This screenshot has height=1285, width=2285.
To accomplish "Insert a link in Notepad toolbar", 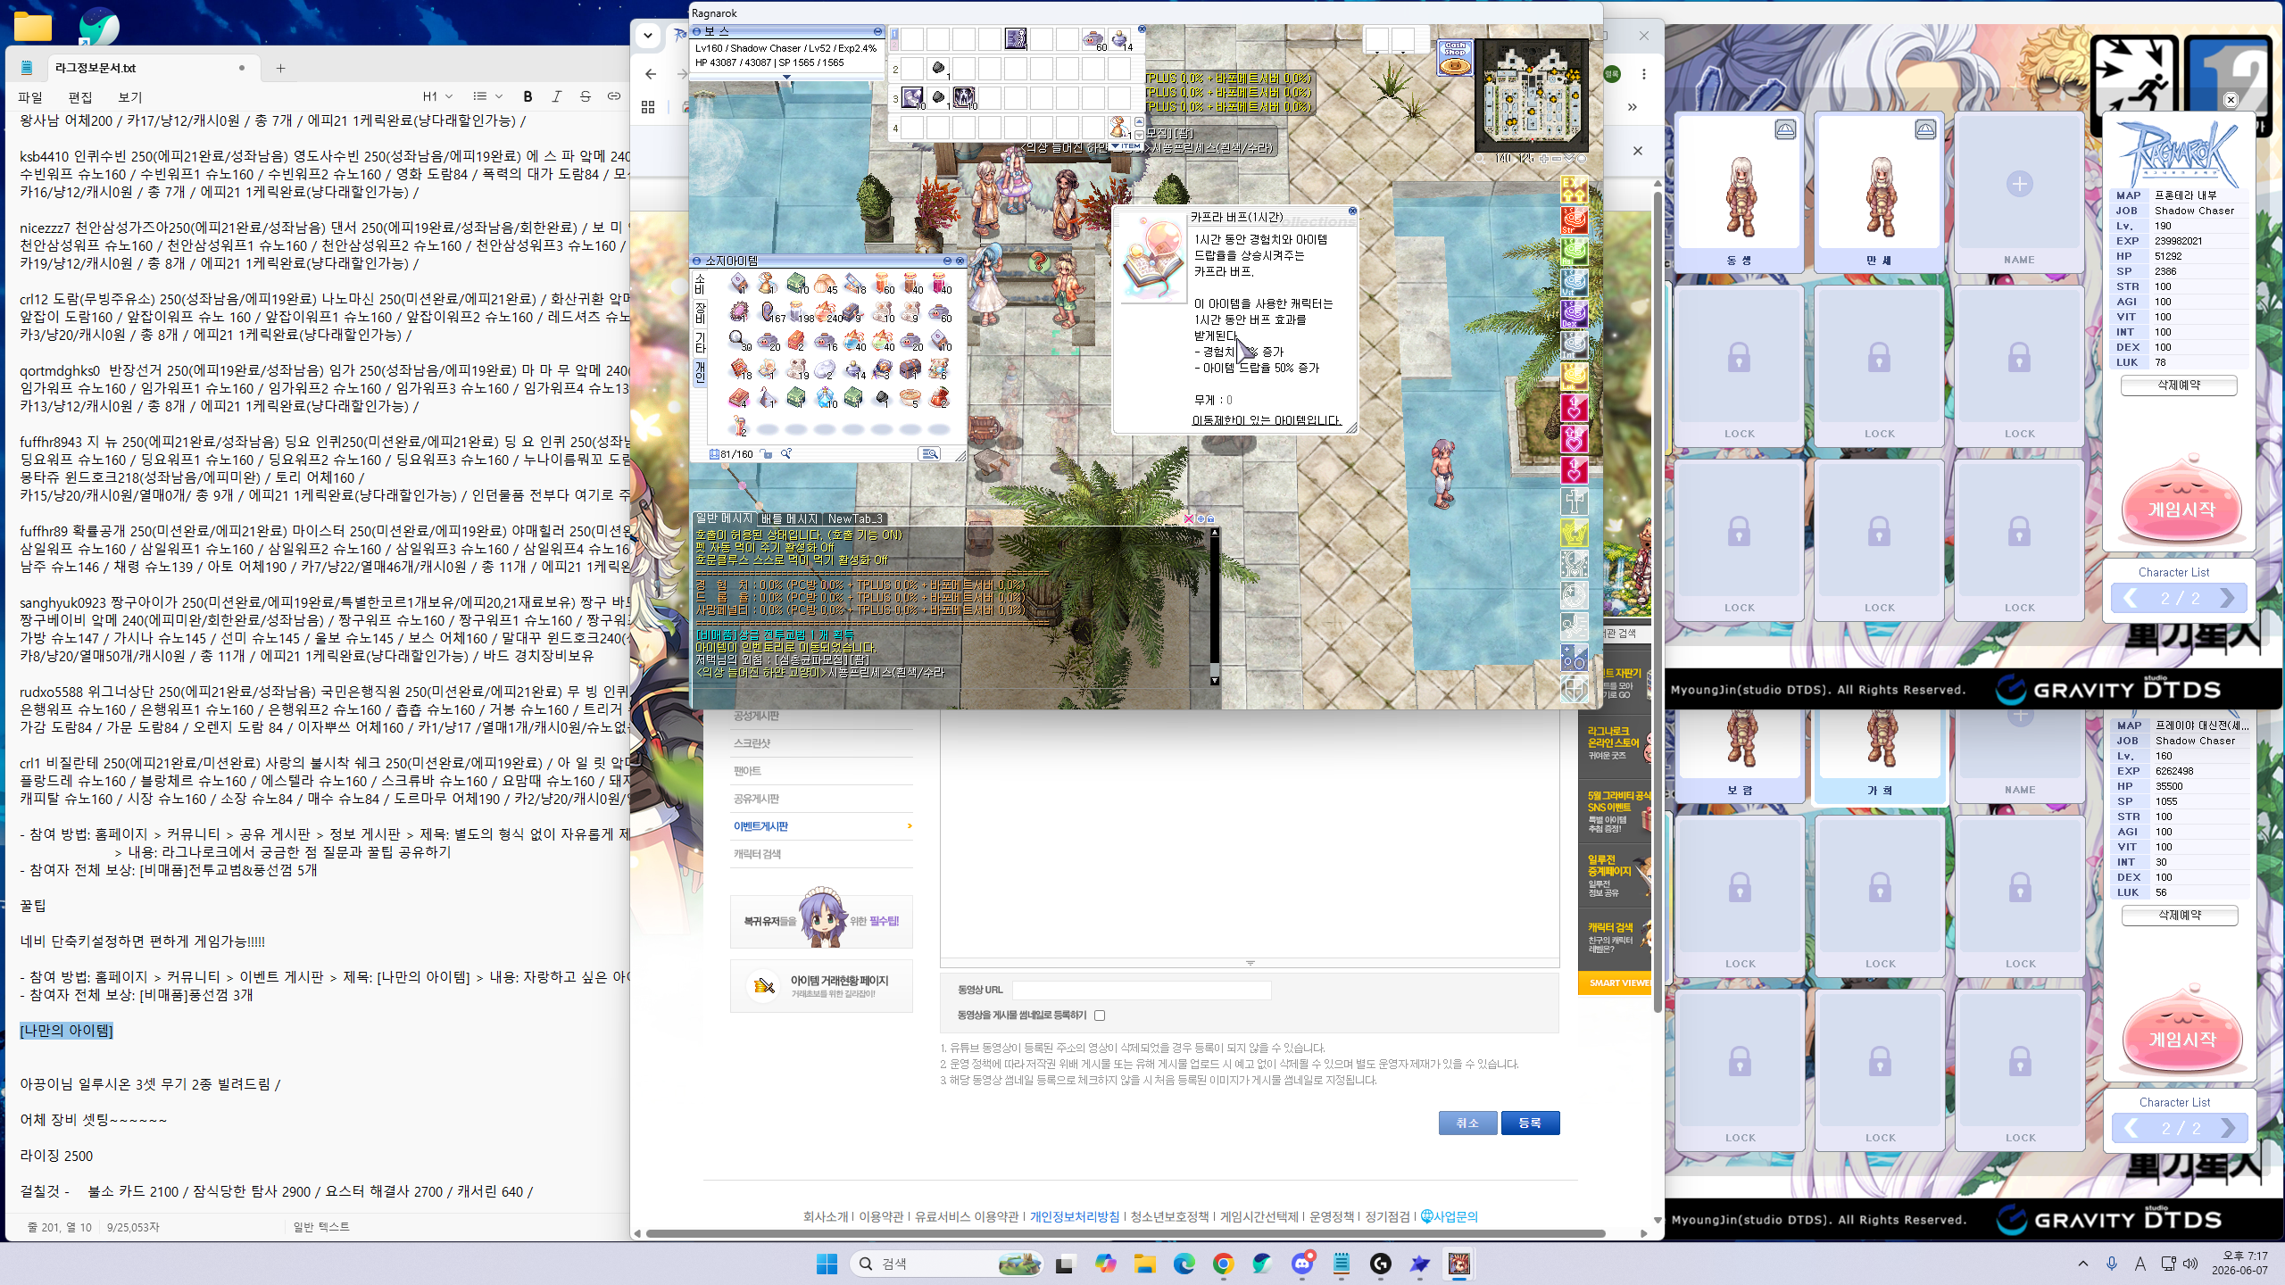I will pos(613,96).
